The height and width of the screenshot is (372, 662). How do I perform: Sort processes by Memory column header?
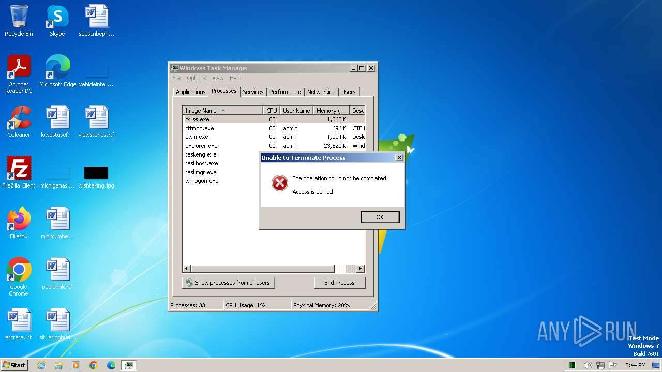point(332,111)
